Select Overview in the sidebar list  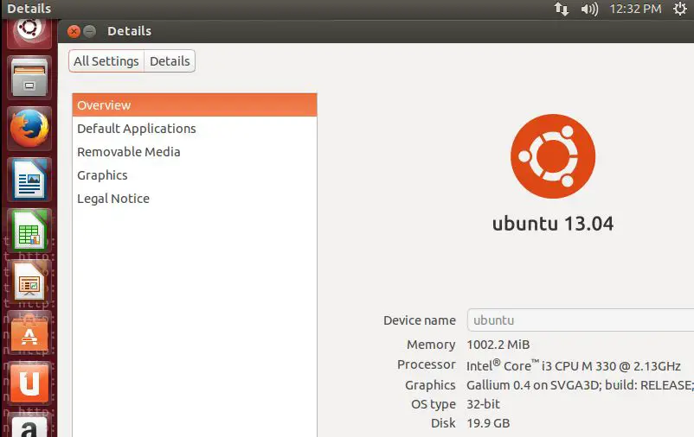click(195, 105)
